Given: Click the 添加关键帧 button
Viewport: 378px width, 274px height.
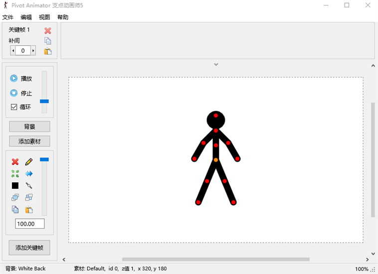Looking at the screenshot, I should click(29, 248).
